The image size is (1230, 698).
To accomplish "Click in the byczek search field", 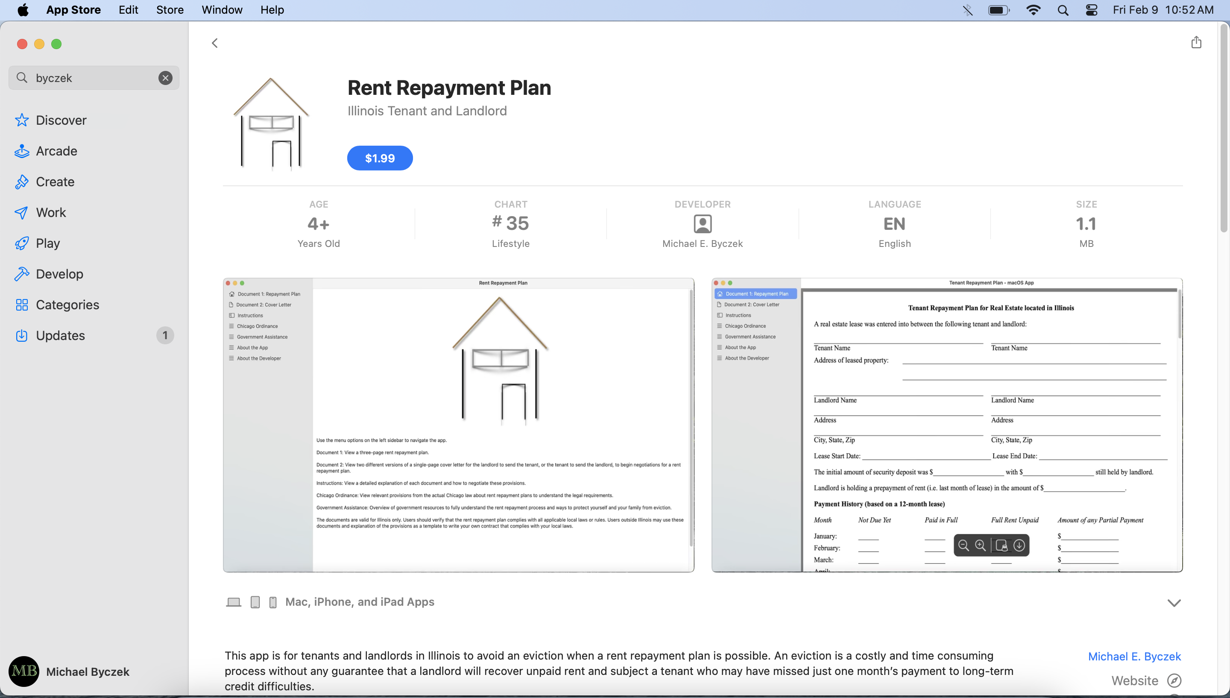I will (x=94, y=78).
